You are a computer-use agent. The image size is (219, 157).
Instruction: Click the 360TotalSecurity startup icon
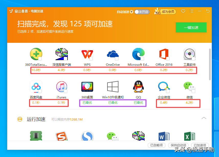(36, 54)
